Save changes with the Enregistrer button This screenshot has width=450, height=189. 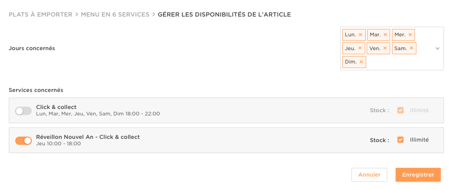tap(418, 175)
